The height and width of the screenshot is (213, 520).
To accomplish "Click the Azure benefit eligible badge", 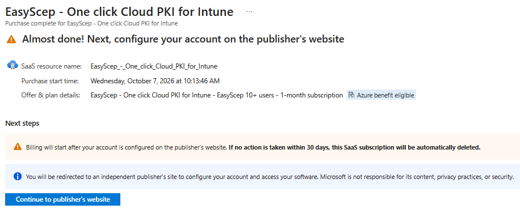I will point(381,95).
